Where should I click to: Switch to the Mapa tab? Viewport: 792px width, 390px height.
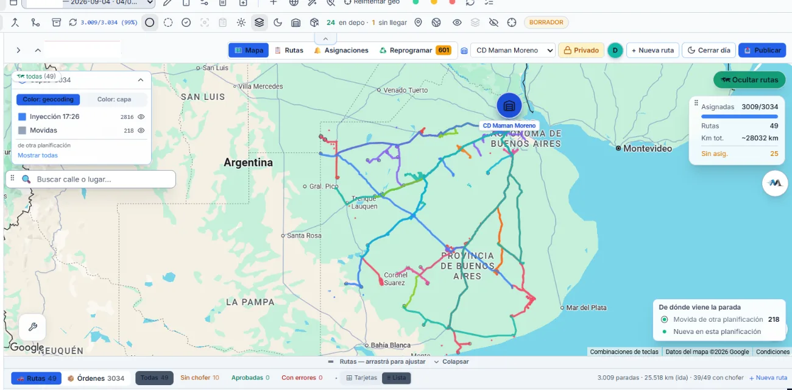(x=249, y=50)
